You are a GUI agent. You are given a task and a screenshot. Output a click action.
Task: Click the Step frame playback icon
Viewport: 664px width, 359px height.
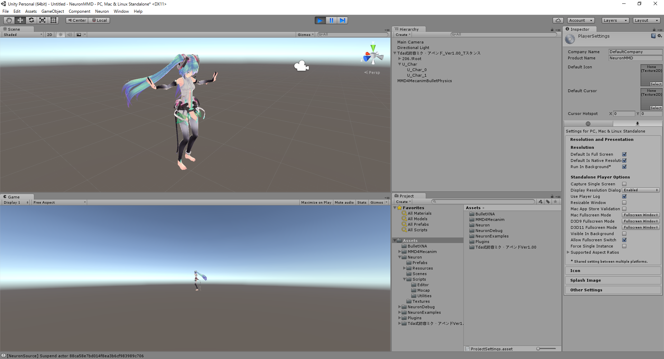coord(342,20)
